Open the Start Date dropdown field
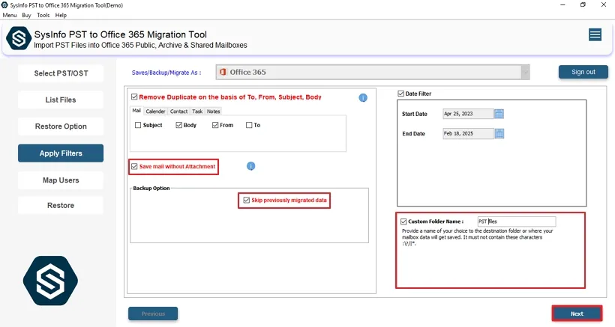The image size is (615, 327). [468, 114]
